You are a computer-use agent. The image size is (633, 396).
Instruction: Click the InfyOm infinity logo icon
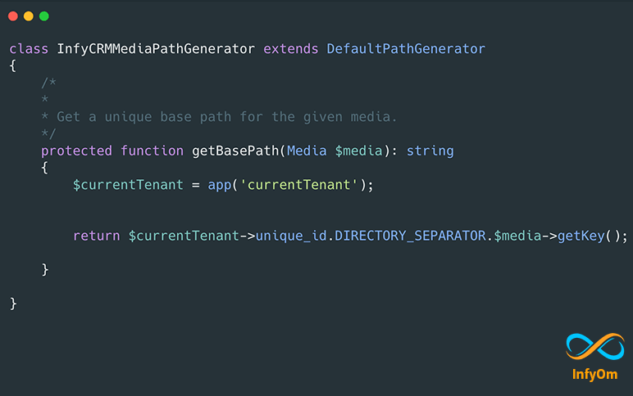(x=595, y=346)
